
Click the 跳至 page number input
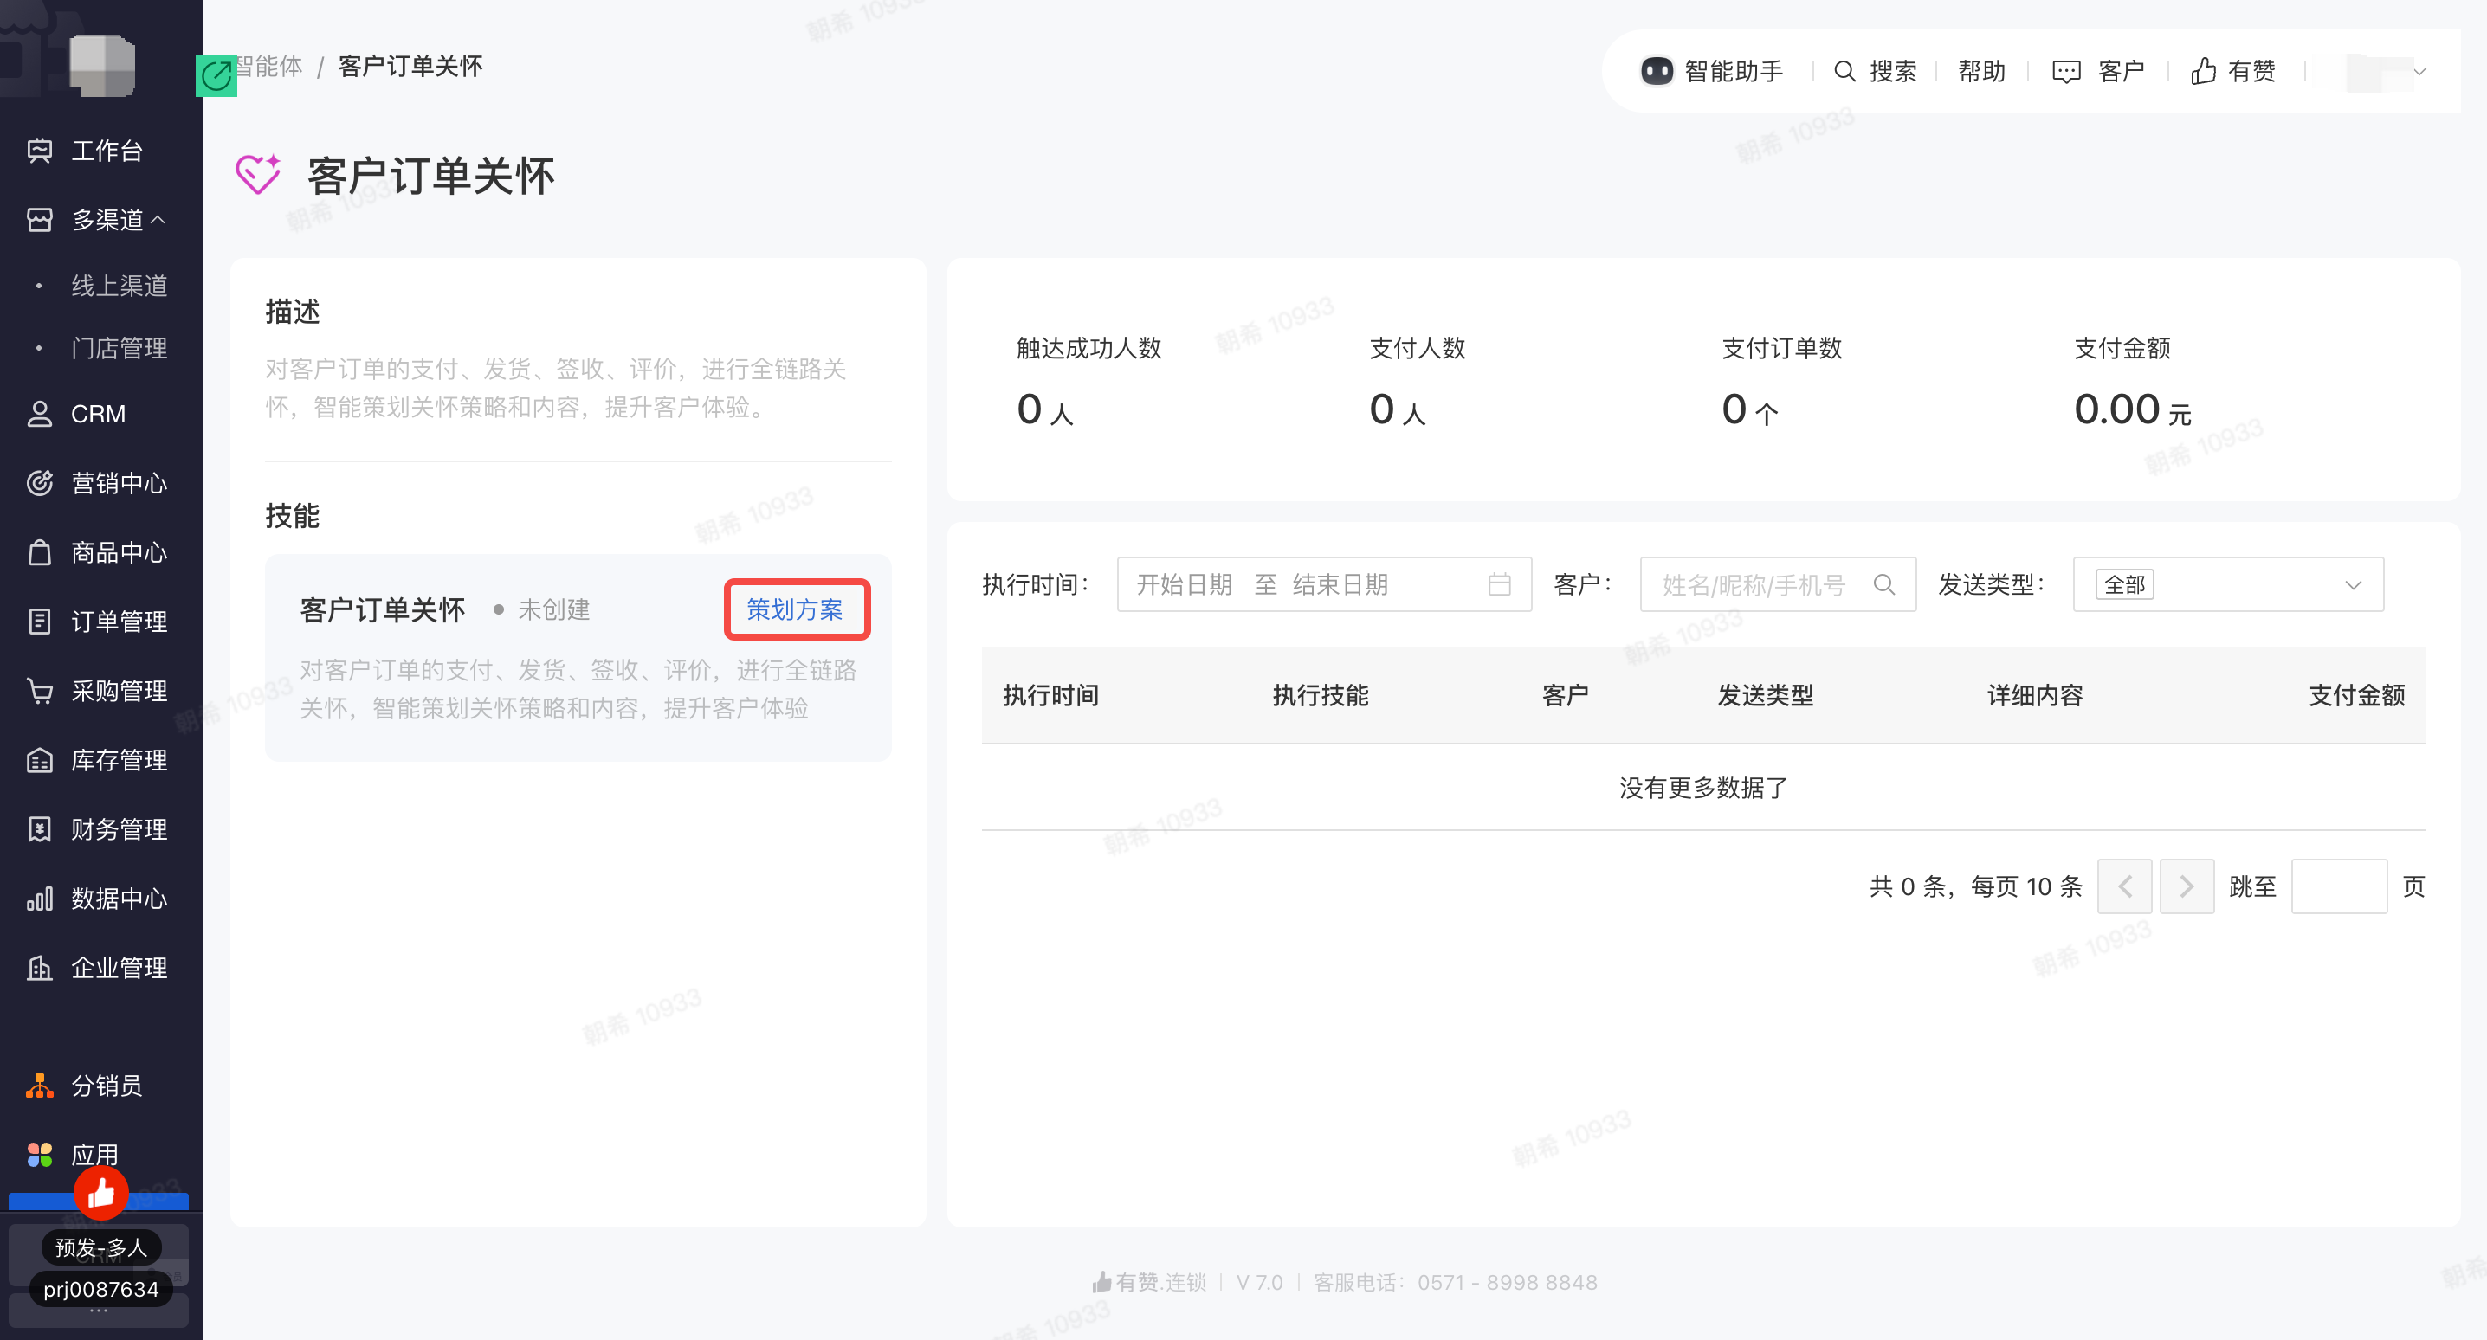2337,886
